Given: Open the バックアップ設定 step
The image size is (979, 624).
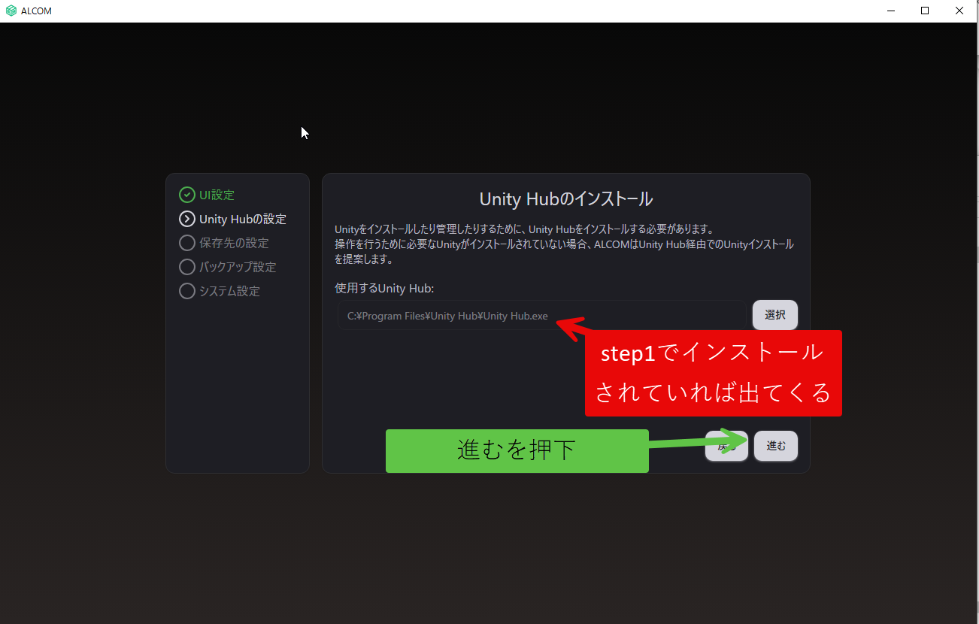Looking at the screenshot, I should tap(238, 267).
